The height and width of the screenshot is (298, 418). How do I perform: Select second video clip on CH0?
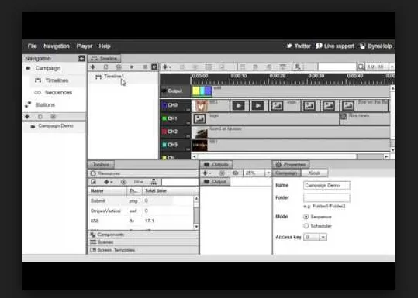click(257, 105)
